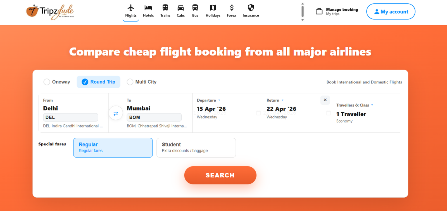
Task: Select the Multi City radio button
Action: click(130, 82)
